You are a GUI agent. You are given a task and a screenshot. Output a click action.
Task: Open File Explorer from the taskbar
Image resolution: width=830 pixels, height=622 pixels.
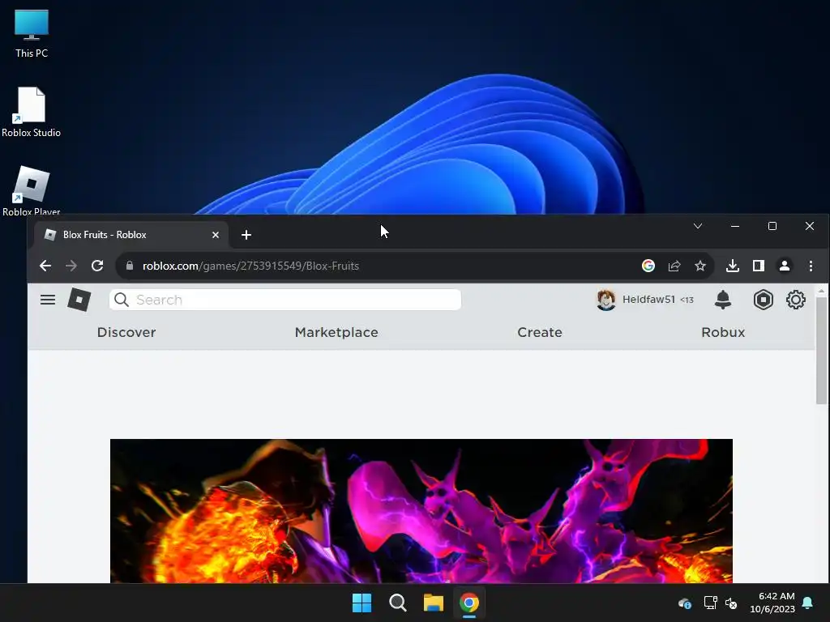433,603
